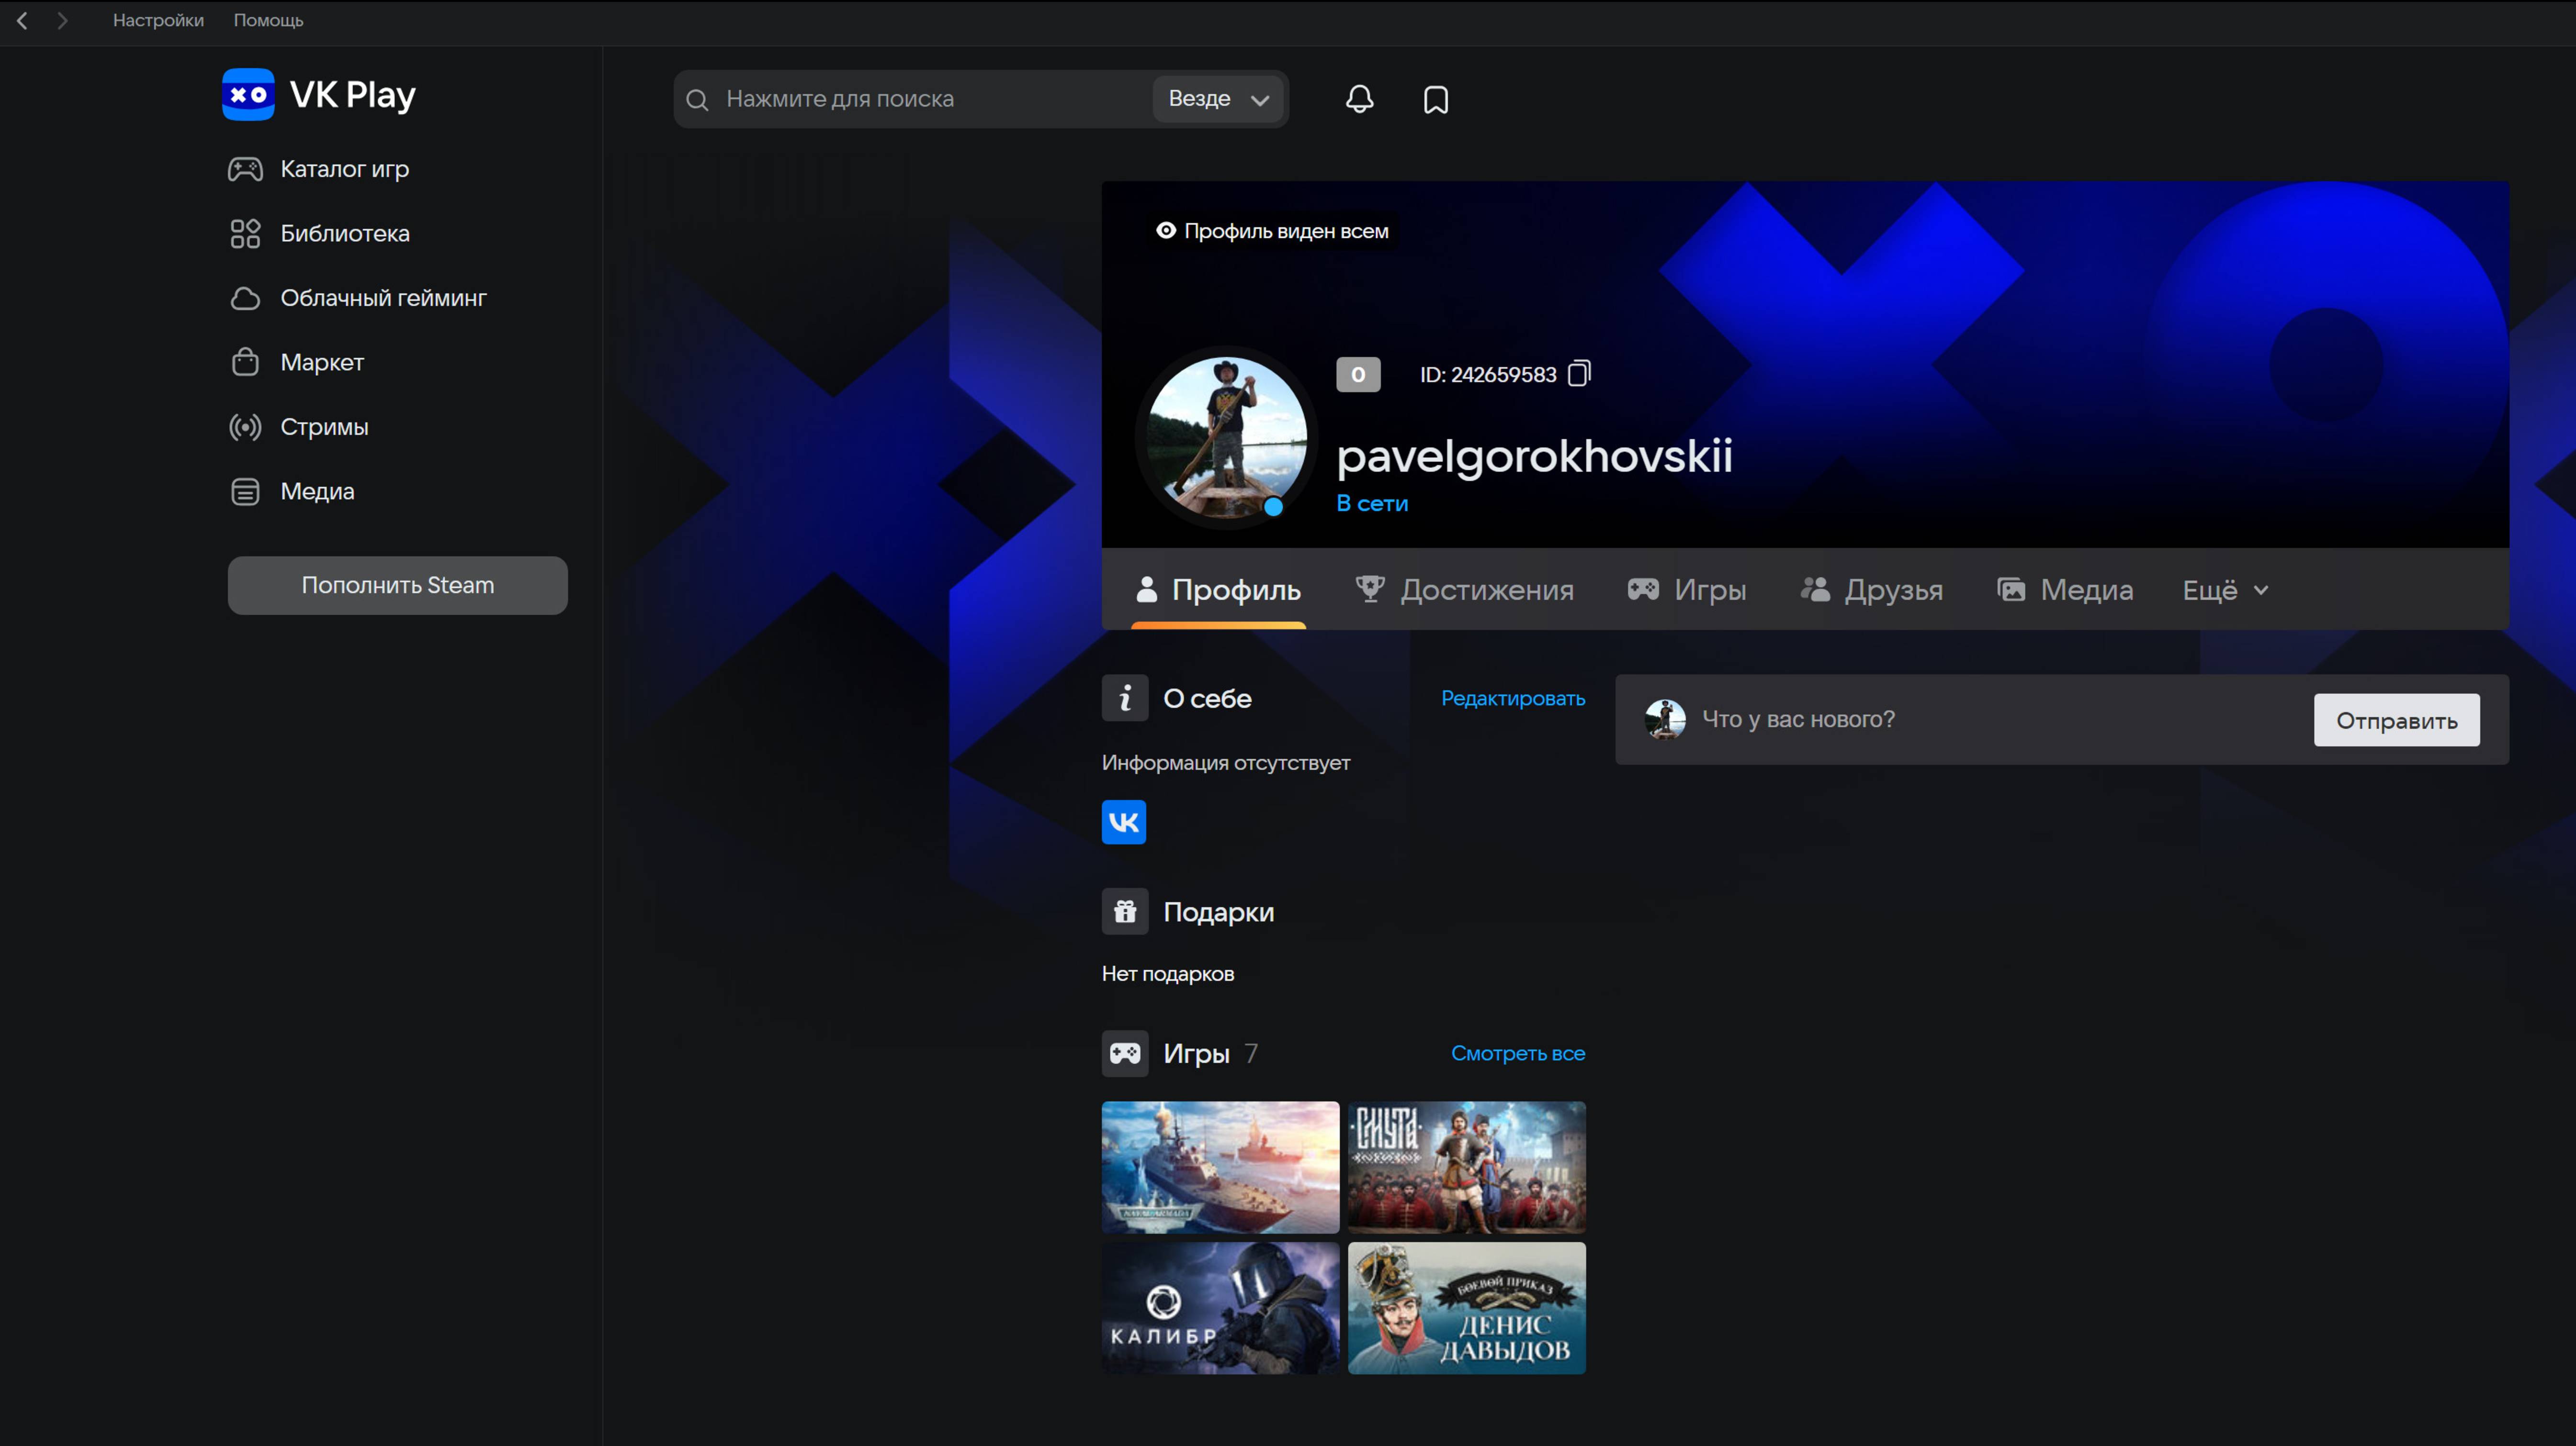Viewport: 2576px width, 1446px height.
Task: Copy profile ID with copy icon
Action: click(1579, 374)
